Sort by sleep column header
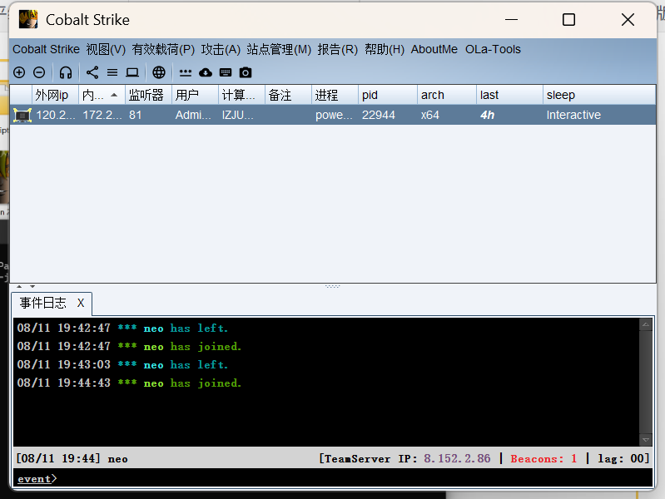The width and height of the screenshot is (665, 499). (x=599, y=95)
